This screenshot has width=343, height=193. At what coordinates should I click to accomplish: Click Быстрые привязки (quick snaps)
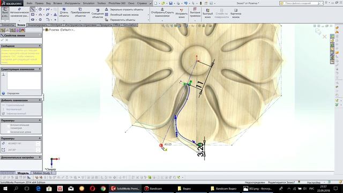(x=195, y=12)
